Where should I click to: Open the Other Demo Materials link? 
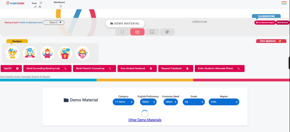(x=145, y=120)
